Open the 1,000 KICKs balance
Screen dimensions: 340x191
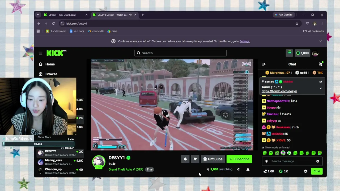click(x=302, y=53)
